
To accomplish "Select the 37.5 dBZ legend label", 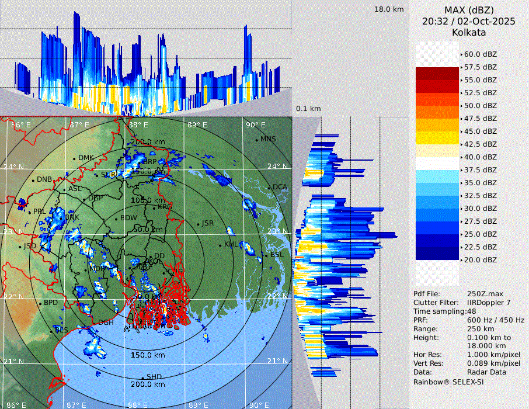I will click(x=480, y=170).
